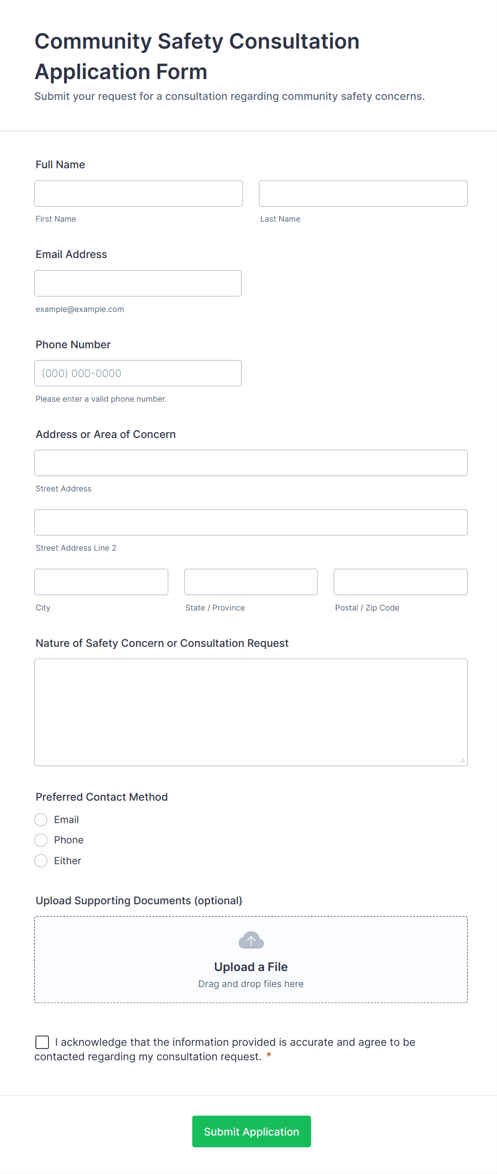Viewport: 497px width, 1174px height.
Task: Click the Postal / Zip Code field
Action: [x=401, y=582]
